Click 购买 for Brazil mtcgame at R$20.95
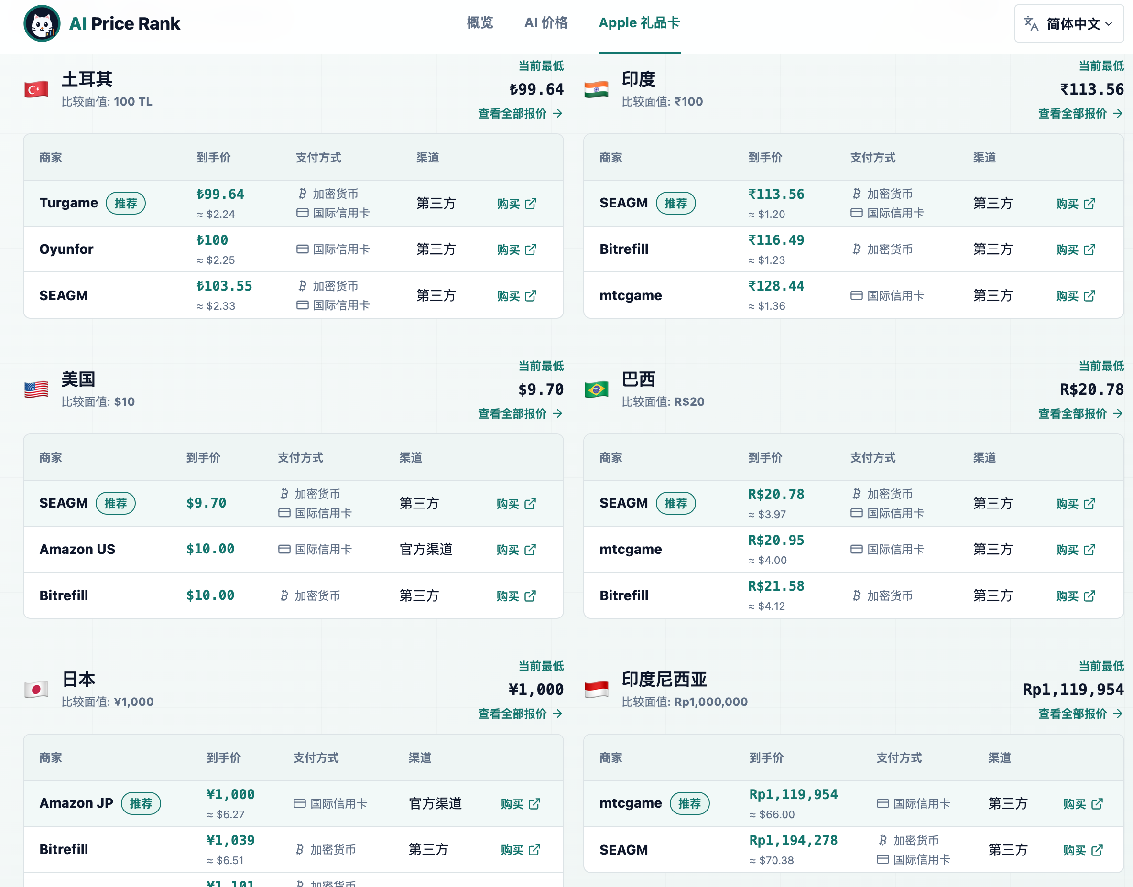Viewport: 1133px width, 887px height. pos(1076,550)
